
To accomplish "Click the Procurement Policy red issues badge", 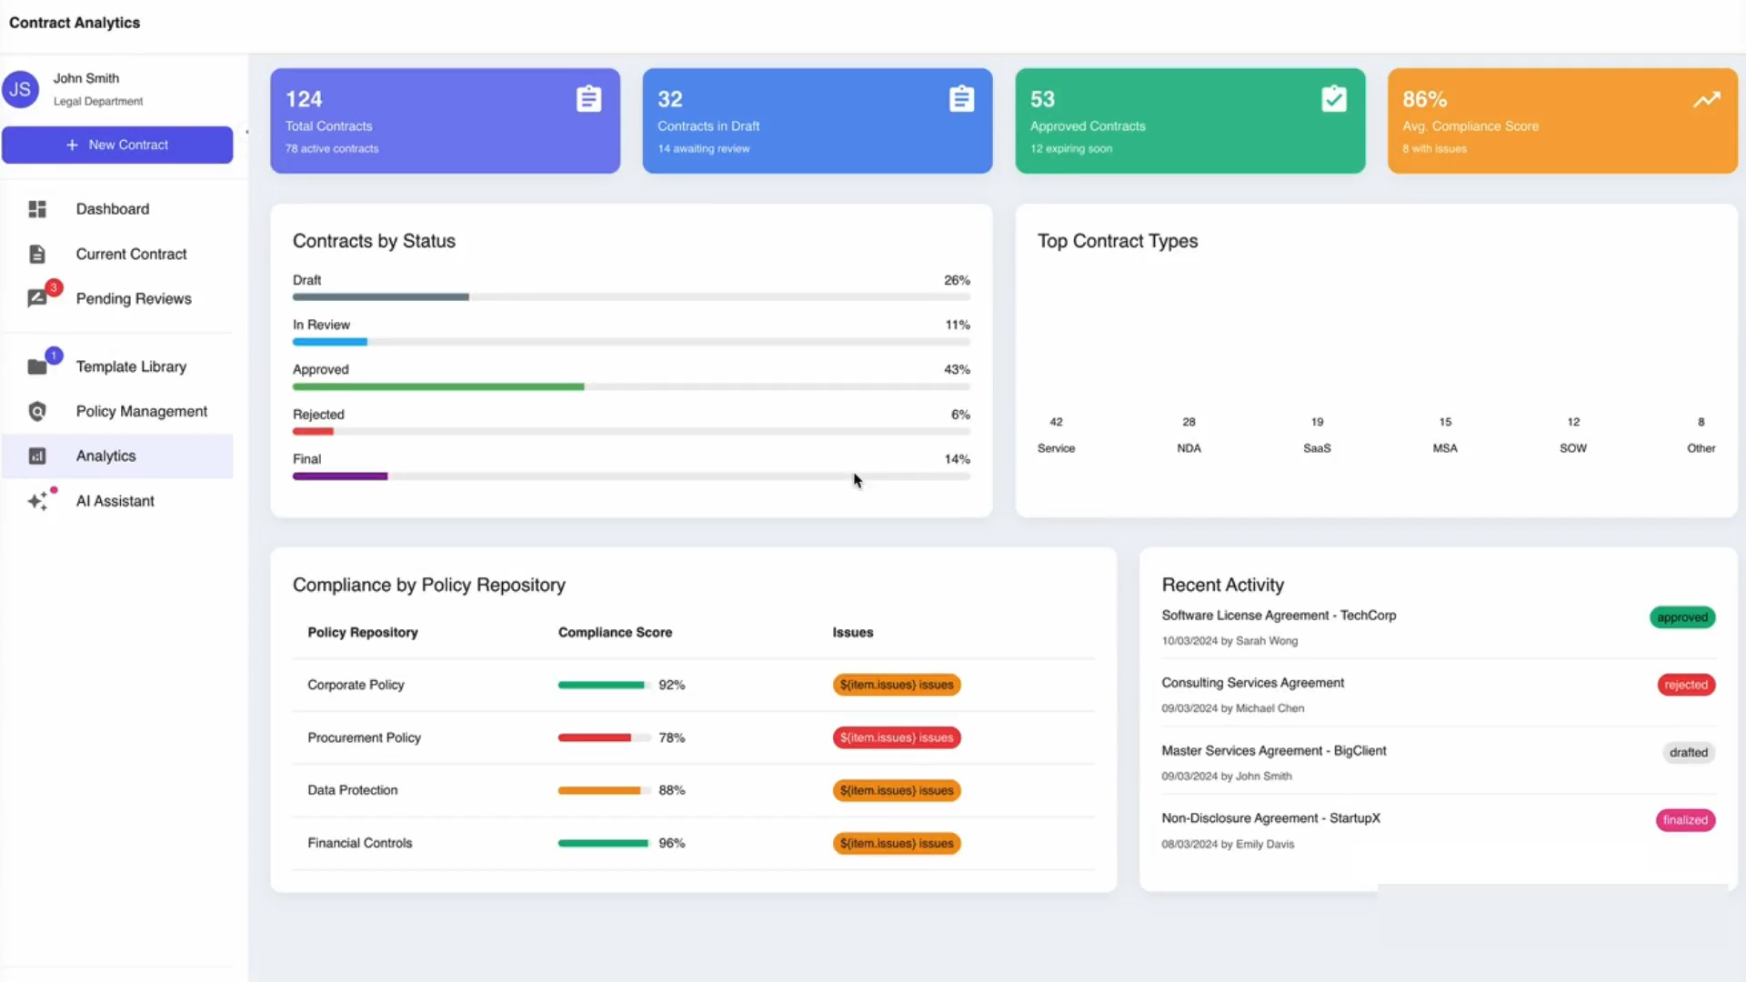I will click(x=896, y=737).
